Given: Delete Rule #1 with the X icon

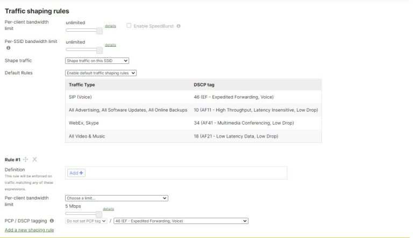Looking at the screenshot, I should pos(34,160).
